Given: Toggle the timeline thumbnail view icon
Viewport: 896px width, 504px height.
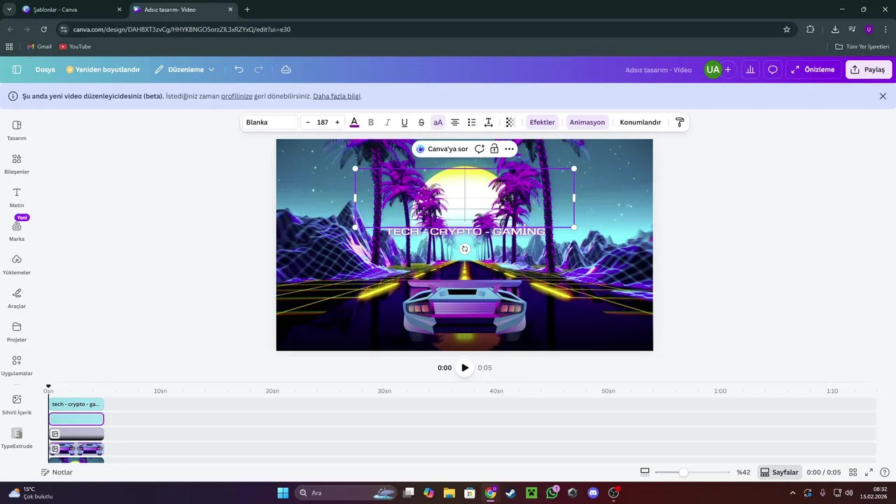Looking at the screenshot, I should click(645, 472).
